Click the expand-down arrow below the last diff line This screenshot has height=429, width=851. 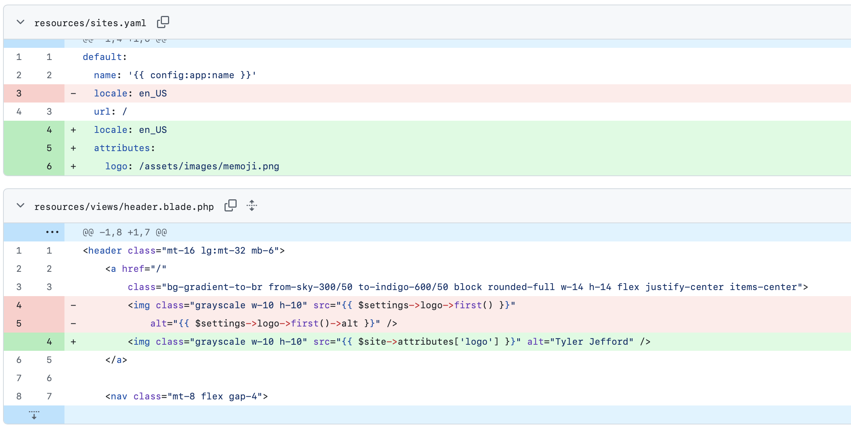[34, 415]
